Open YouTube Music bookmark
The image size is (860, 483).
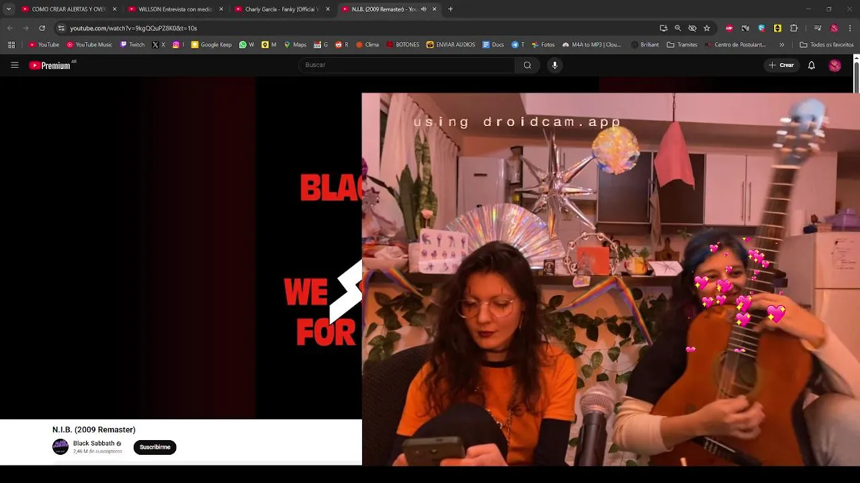[89, 45]
